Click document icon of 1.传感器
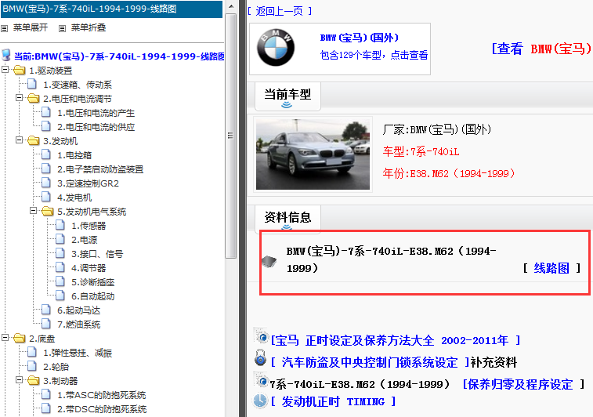Viewport: 593px width, 417px height. [60, 225]
